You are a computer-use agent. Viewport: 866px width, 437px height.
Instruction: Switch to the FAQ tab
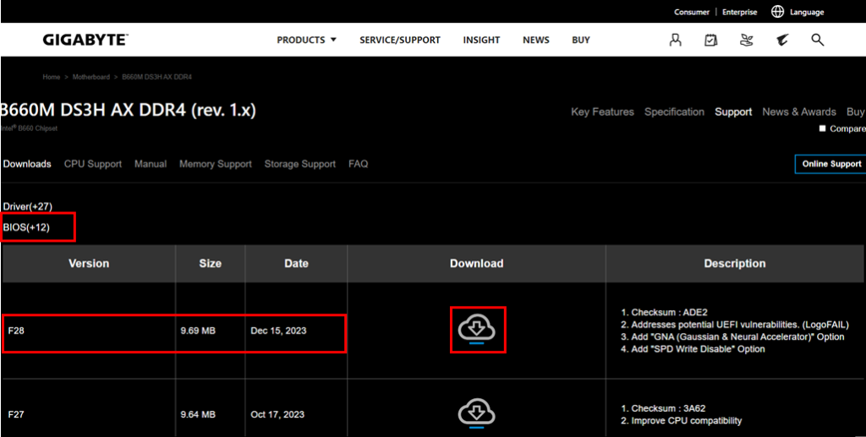359,164
